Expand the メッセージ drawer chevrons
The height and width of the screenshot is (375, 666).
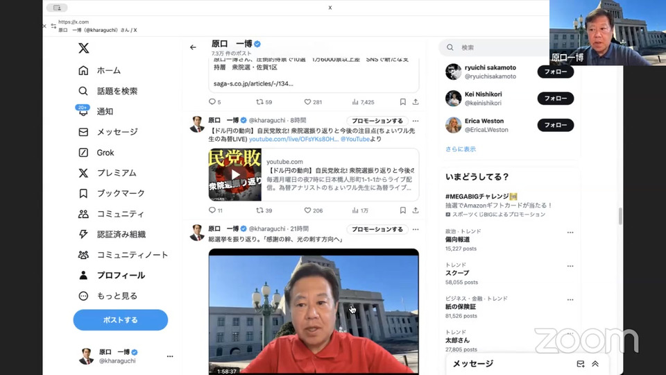[595, 364]
